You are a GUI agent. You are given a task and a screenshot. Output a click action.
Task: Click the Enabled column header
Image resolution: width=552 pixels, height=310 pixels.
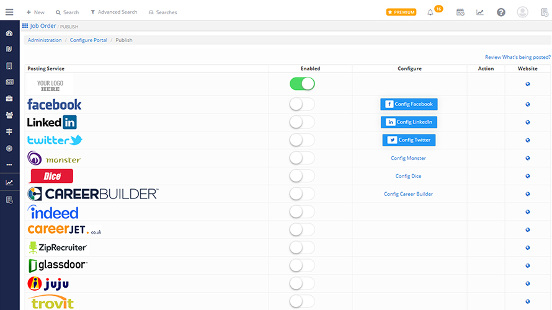point(311,69)
